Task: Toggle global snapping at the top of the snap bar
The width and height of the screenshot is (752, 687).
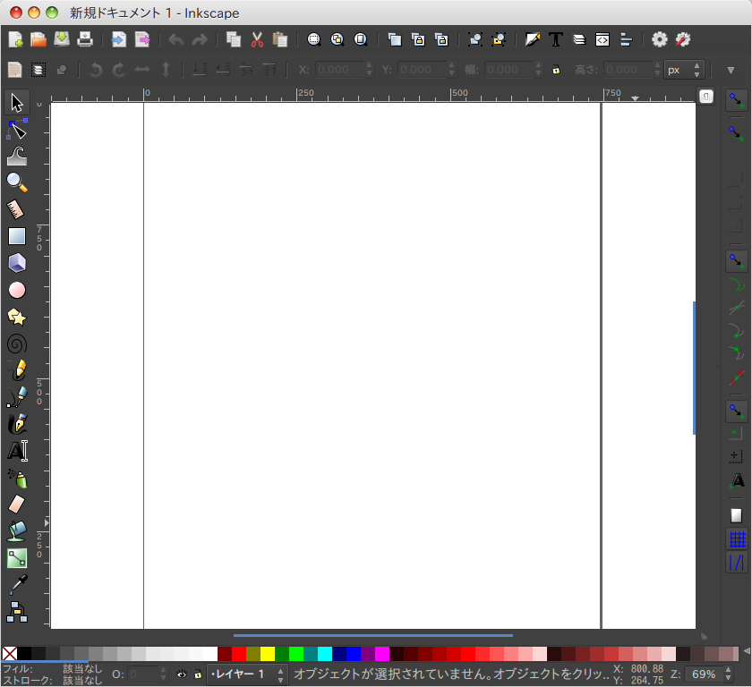Action: [x=736, y=100]
